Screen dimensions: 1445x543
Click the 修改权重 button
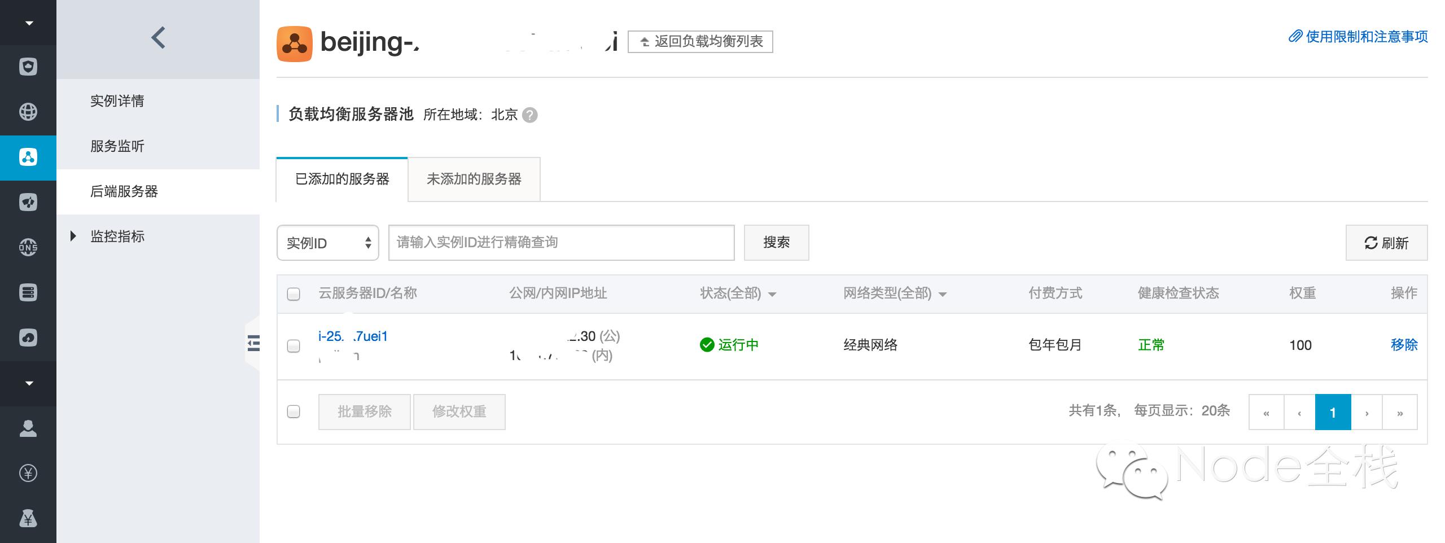point(459,412)
